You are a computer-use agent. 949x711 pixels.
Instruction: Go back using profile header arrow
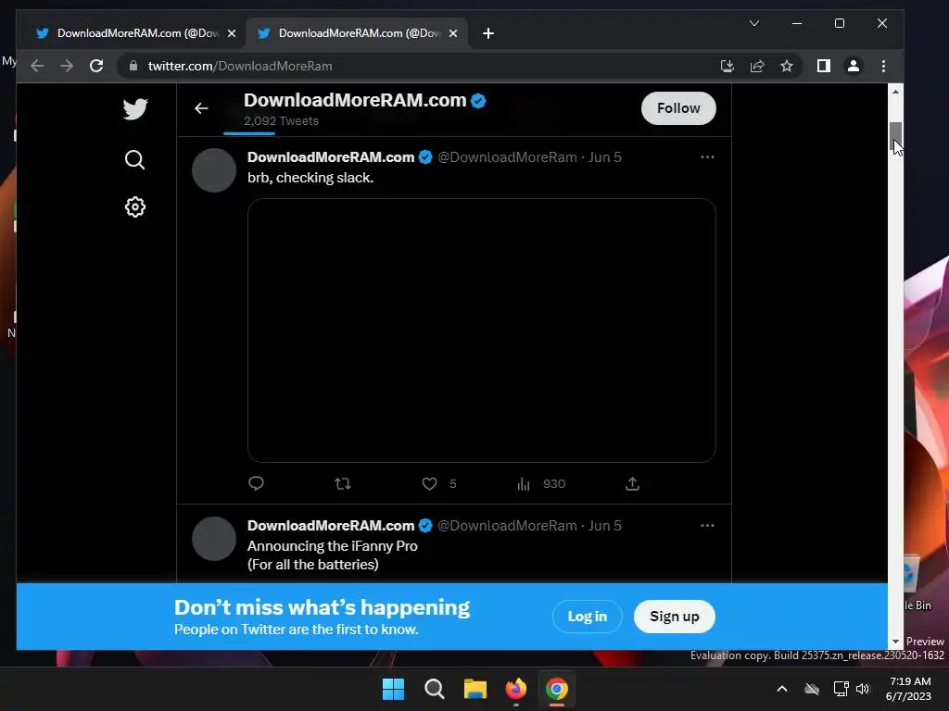[x=201, y=108]
